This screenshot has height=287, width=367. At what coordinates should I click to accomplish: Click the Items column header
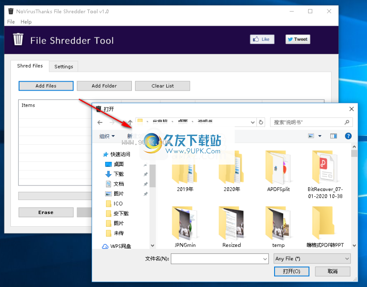pos(29,105)
